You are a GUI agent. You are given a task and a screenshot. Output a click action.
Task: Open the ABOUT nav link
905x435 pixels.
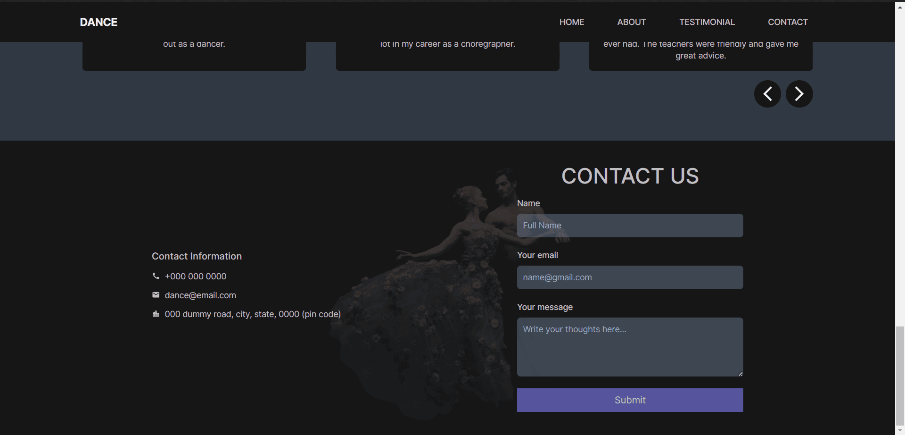tap(632, 22)
